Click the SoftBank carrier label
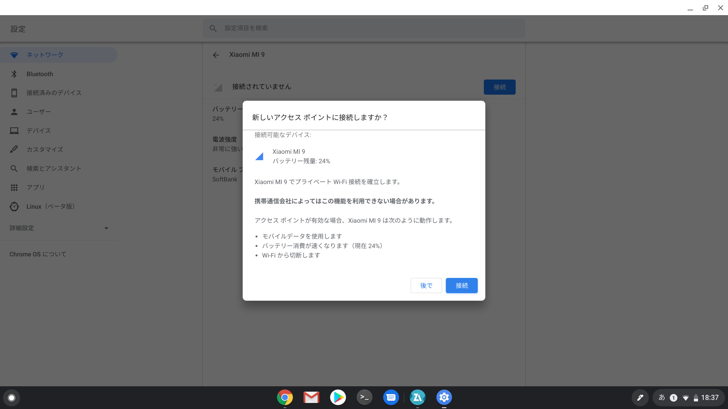This screenshot has width=728, height=409. pos(224,179)
